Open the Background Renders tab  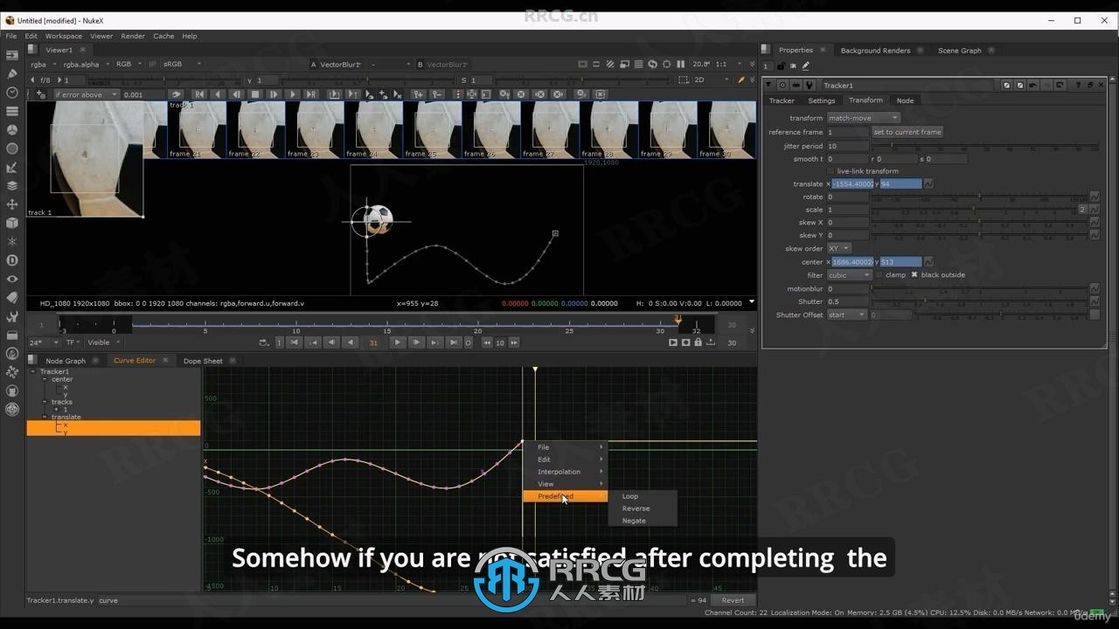(x=875, y=51)
